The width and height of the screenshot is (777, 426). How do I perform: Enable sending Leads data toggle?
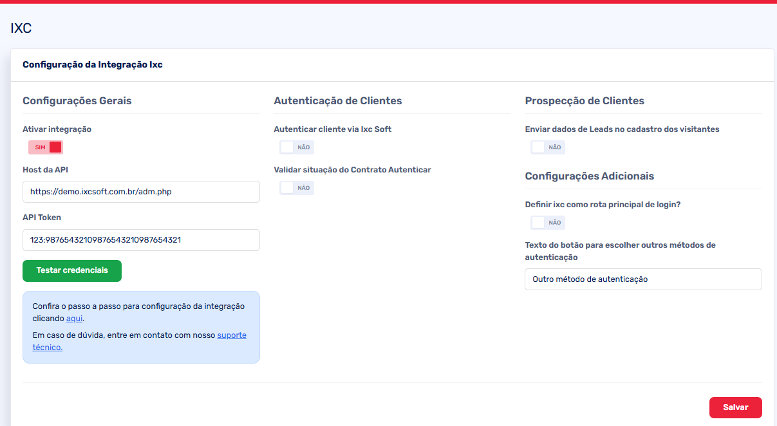point(547,147)
